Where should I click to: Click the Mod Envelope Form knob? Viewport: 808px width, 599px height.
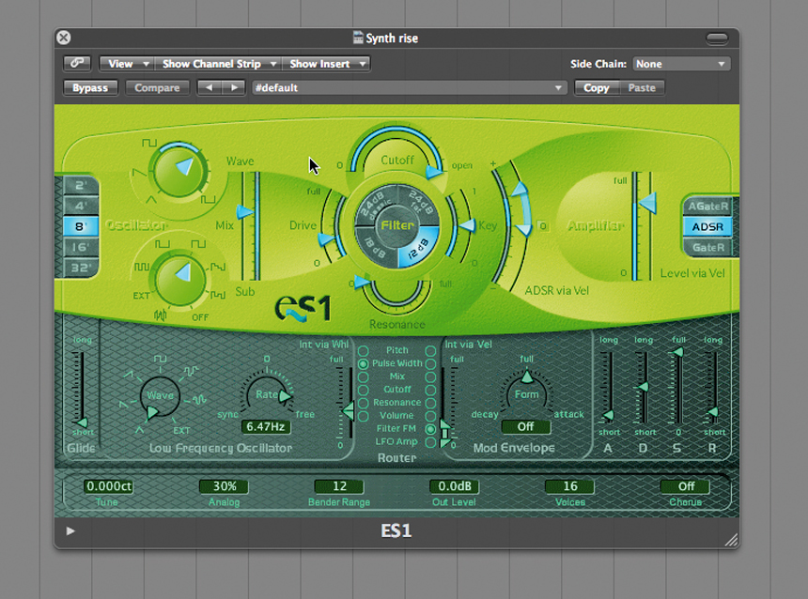[x=526, y=393]
